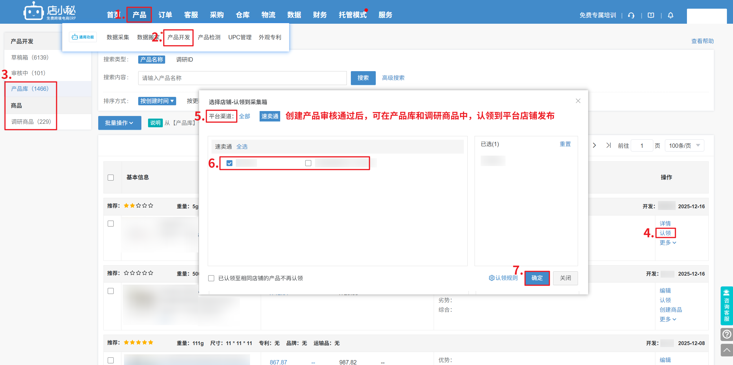The image size is (733, 365).
Task: Click the 确定 button in dialog
Action: [537, 278]
